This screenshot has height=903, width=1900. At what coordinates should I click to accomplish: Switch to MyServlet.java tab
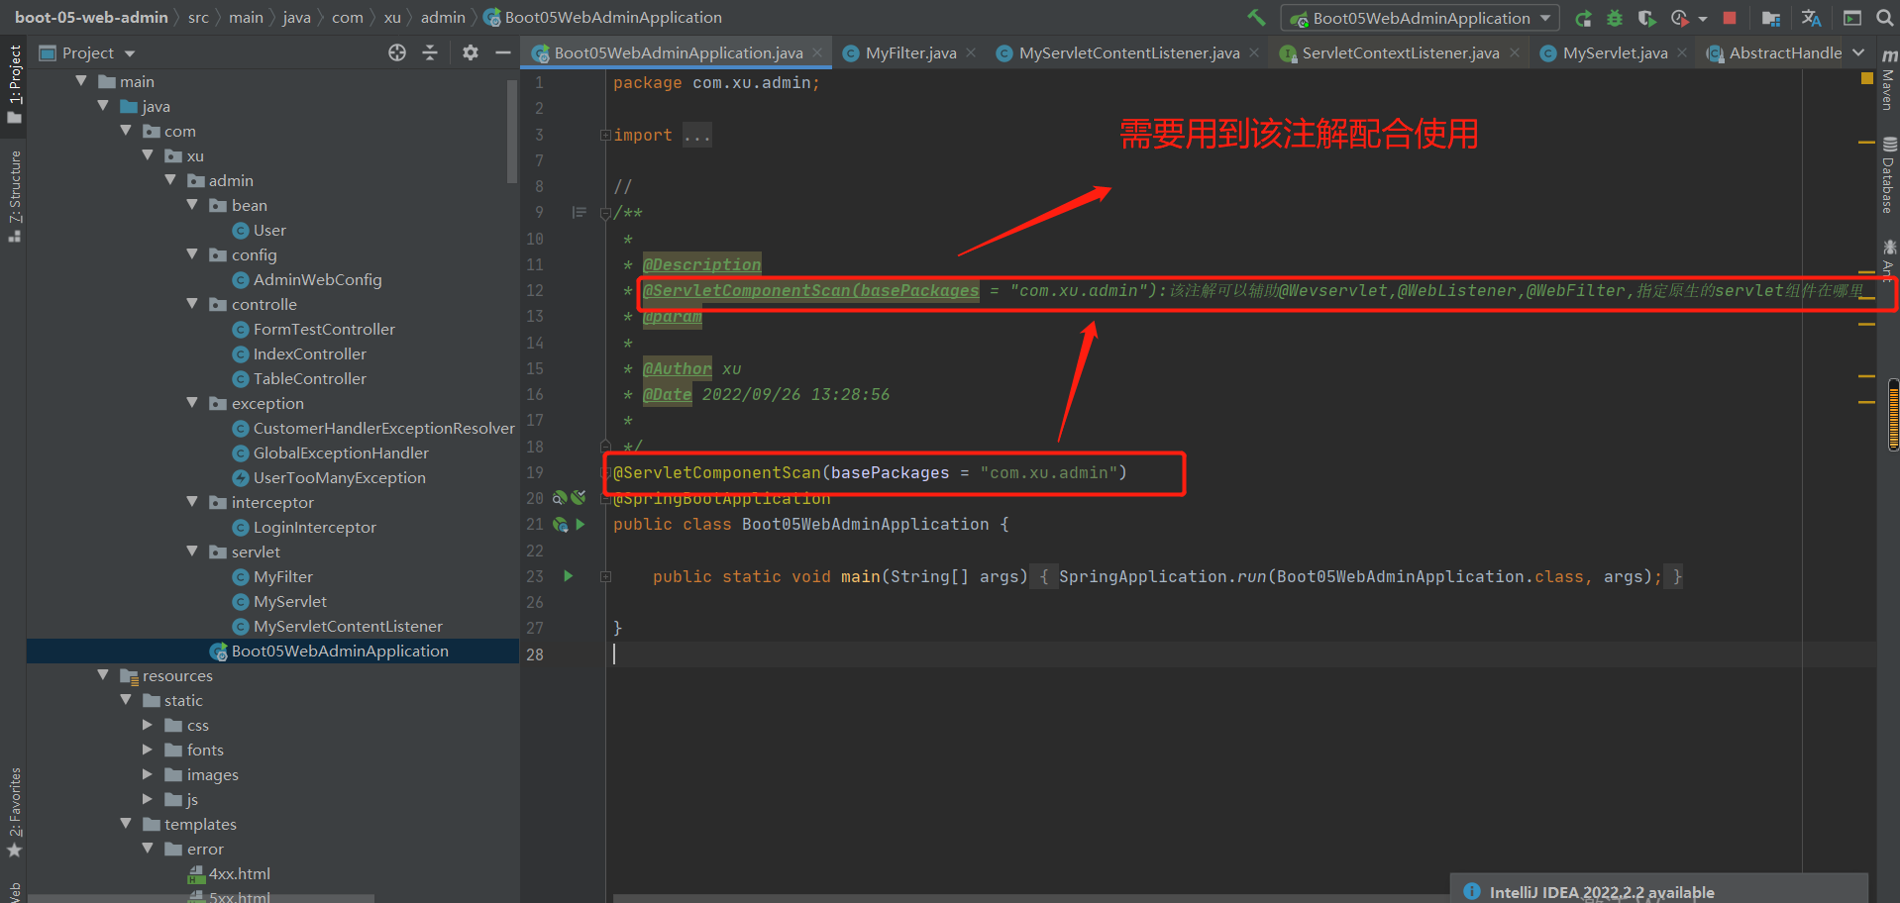1615,52
